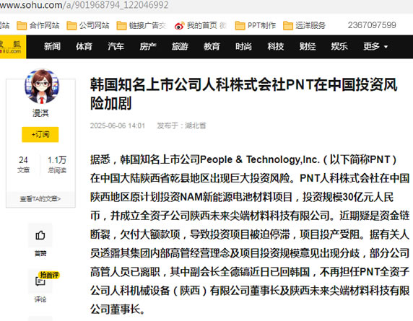
Task: Click the thumbs-up like icon
Action: [40, 235]
